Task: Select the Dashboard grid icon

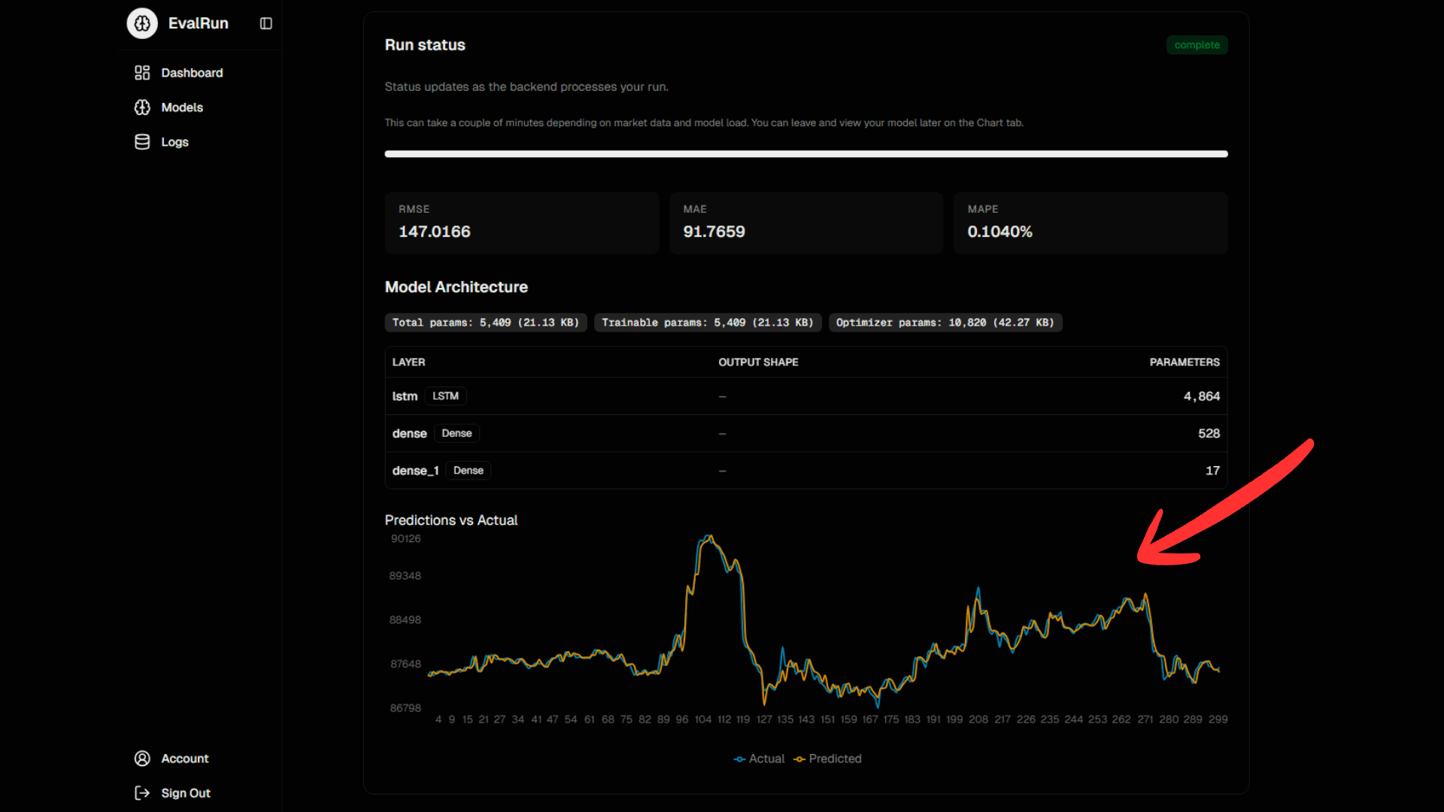Action: tap(142, 72)
